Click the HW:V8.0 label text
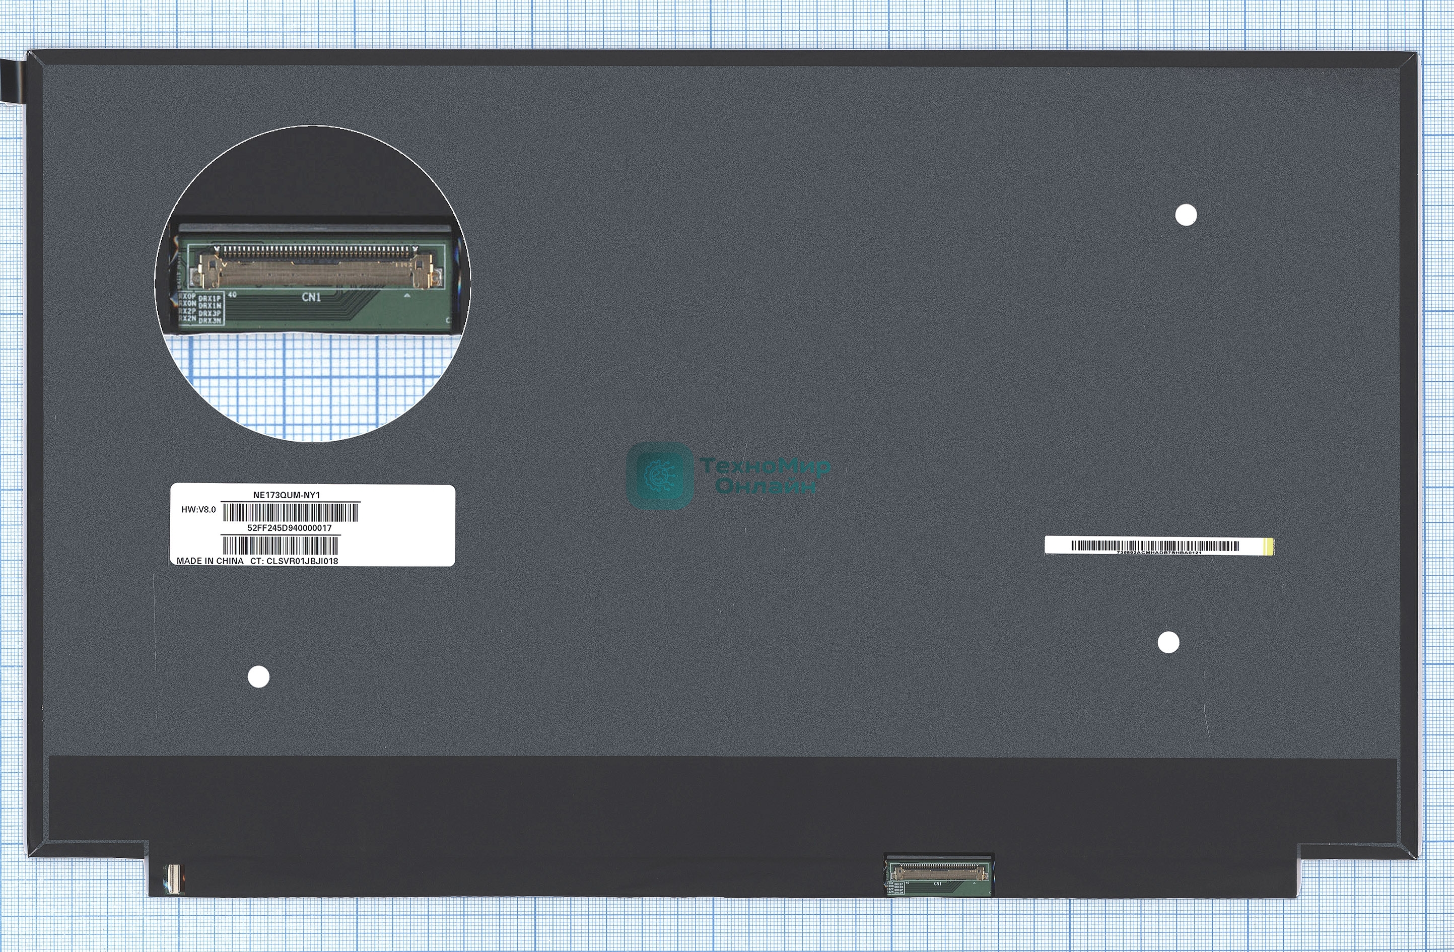This screenshot has height=952, width=1454. pos(198,509)
